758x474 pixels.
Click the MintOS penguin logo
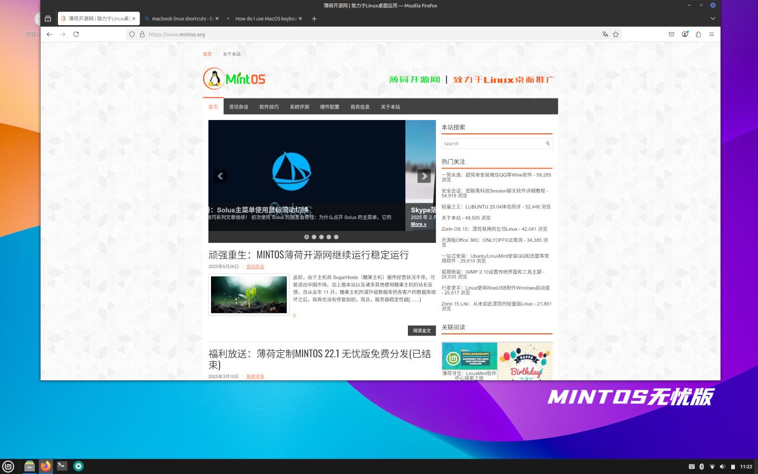tap(234, 78)
